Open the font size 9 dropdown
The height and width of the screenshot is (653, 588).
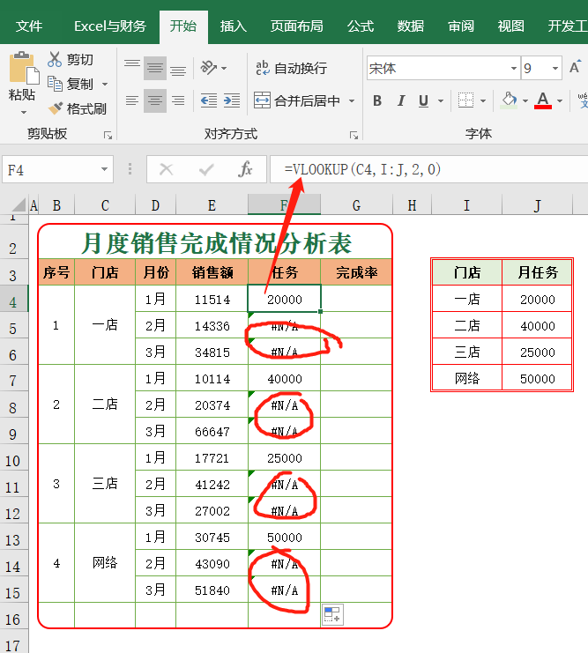555,69
